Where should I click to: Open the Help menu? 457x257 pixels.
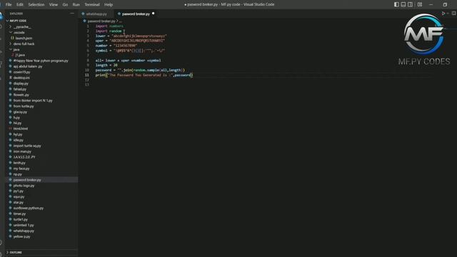click(x=109, y=5)
